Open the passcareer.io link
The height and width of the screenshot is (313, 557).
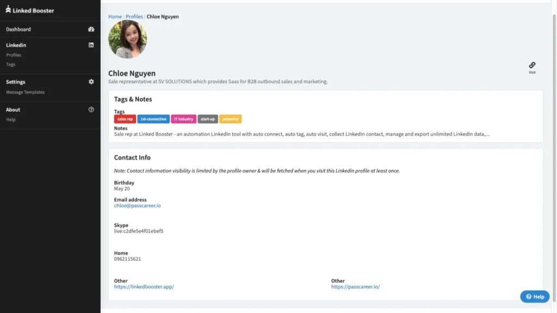click(356, 286)
